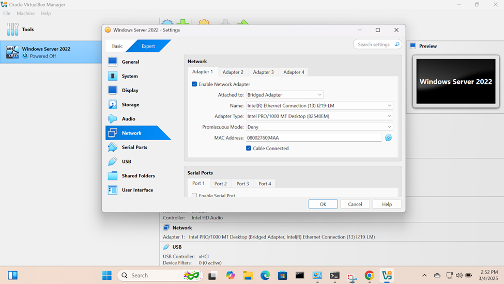The image size is (504, 284).
Task: Click Cancel in Settings dialog
Action: tap(355, 204)
